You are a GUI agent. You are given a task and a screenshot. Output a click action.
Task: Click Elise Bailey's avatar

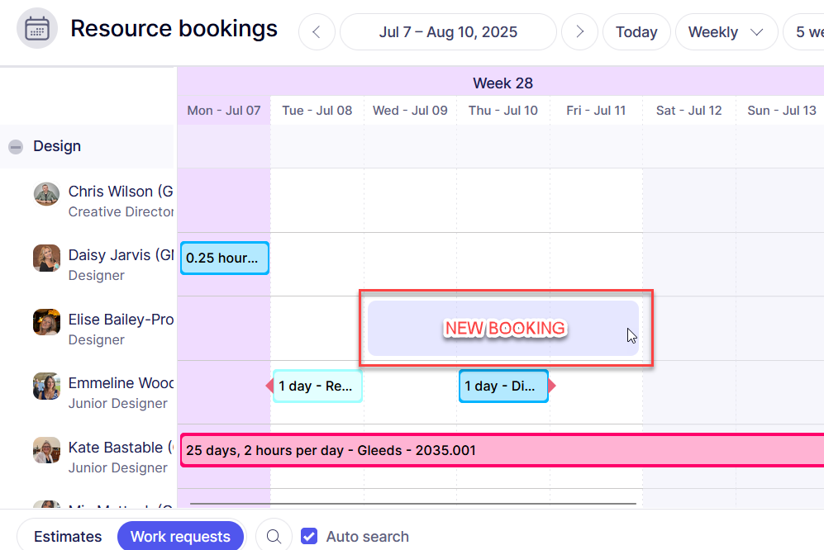pos(46,322)
